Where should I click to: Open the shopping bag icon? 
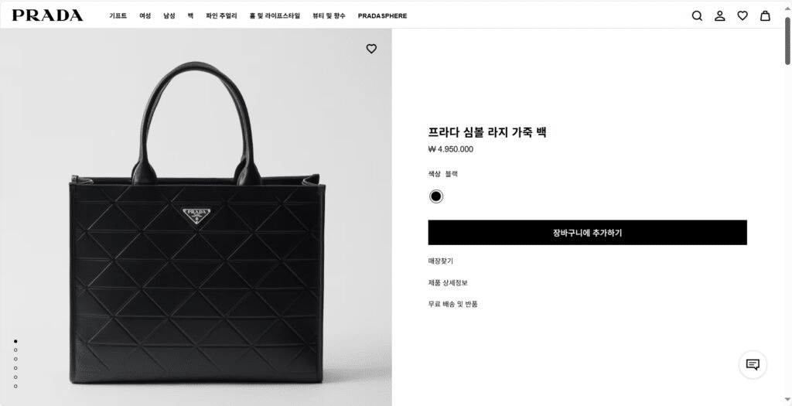pos(765,15)
